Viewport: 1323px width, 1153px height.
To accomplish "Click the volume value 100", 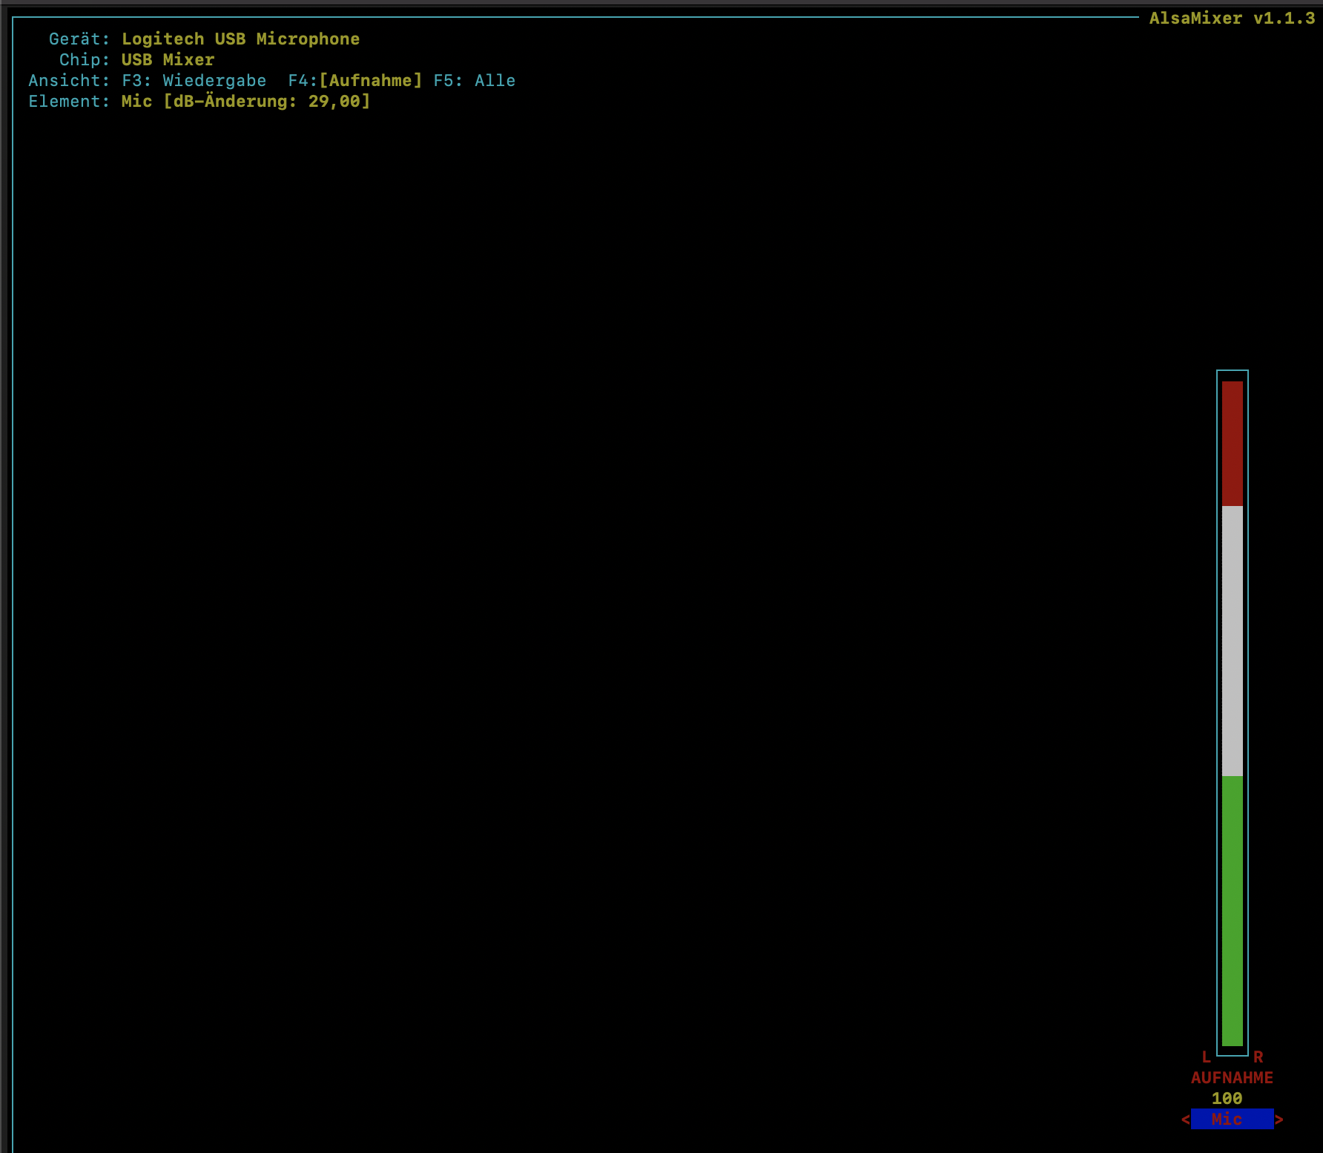I will click(1227, 1098).
